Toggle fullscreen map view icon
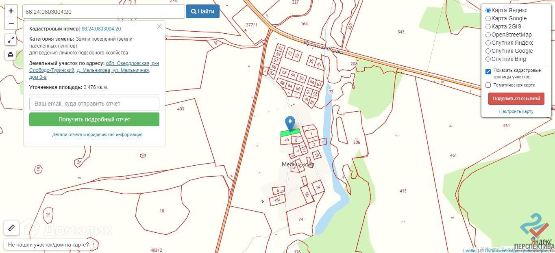Screen dimensions: 555x253 pos(11,40)
